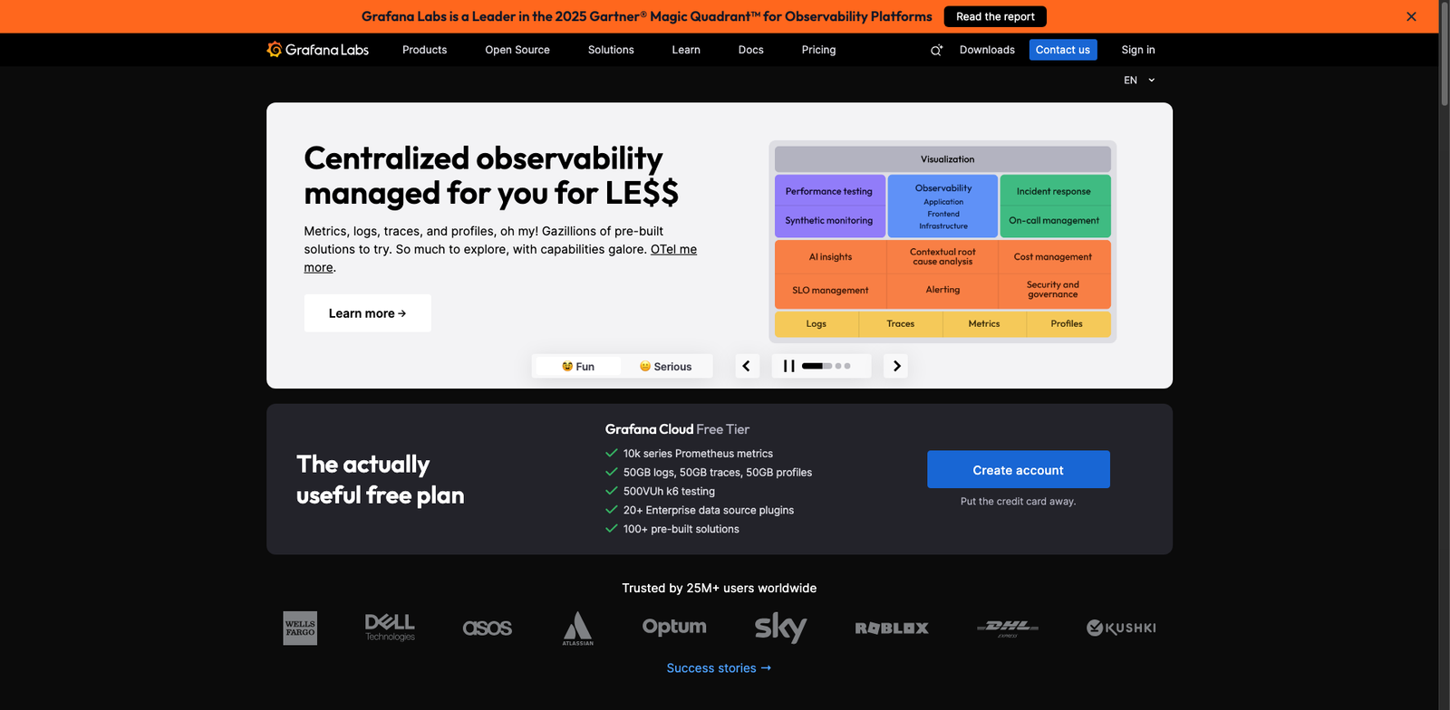
Task: Click the Visualization block in diagram
Action: [942, 159]
